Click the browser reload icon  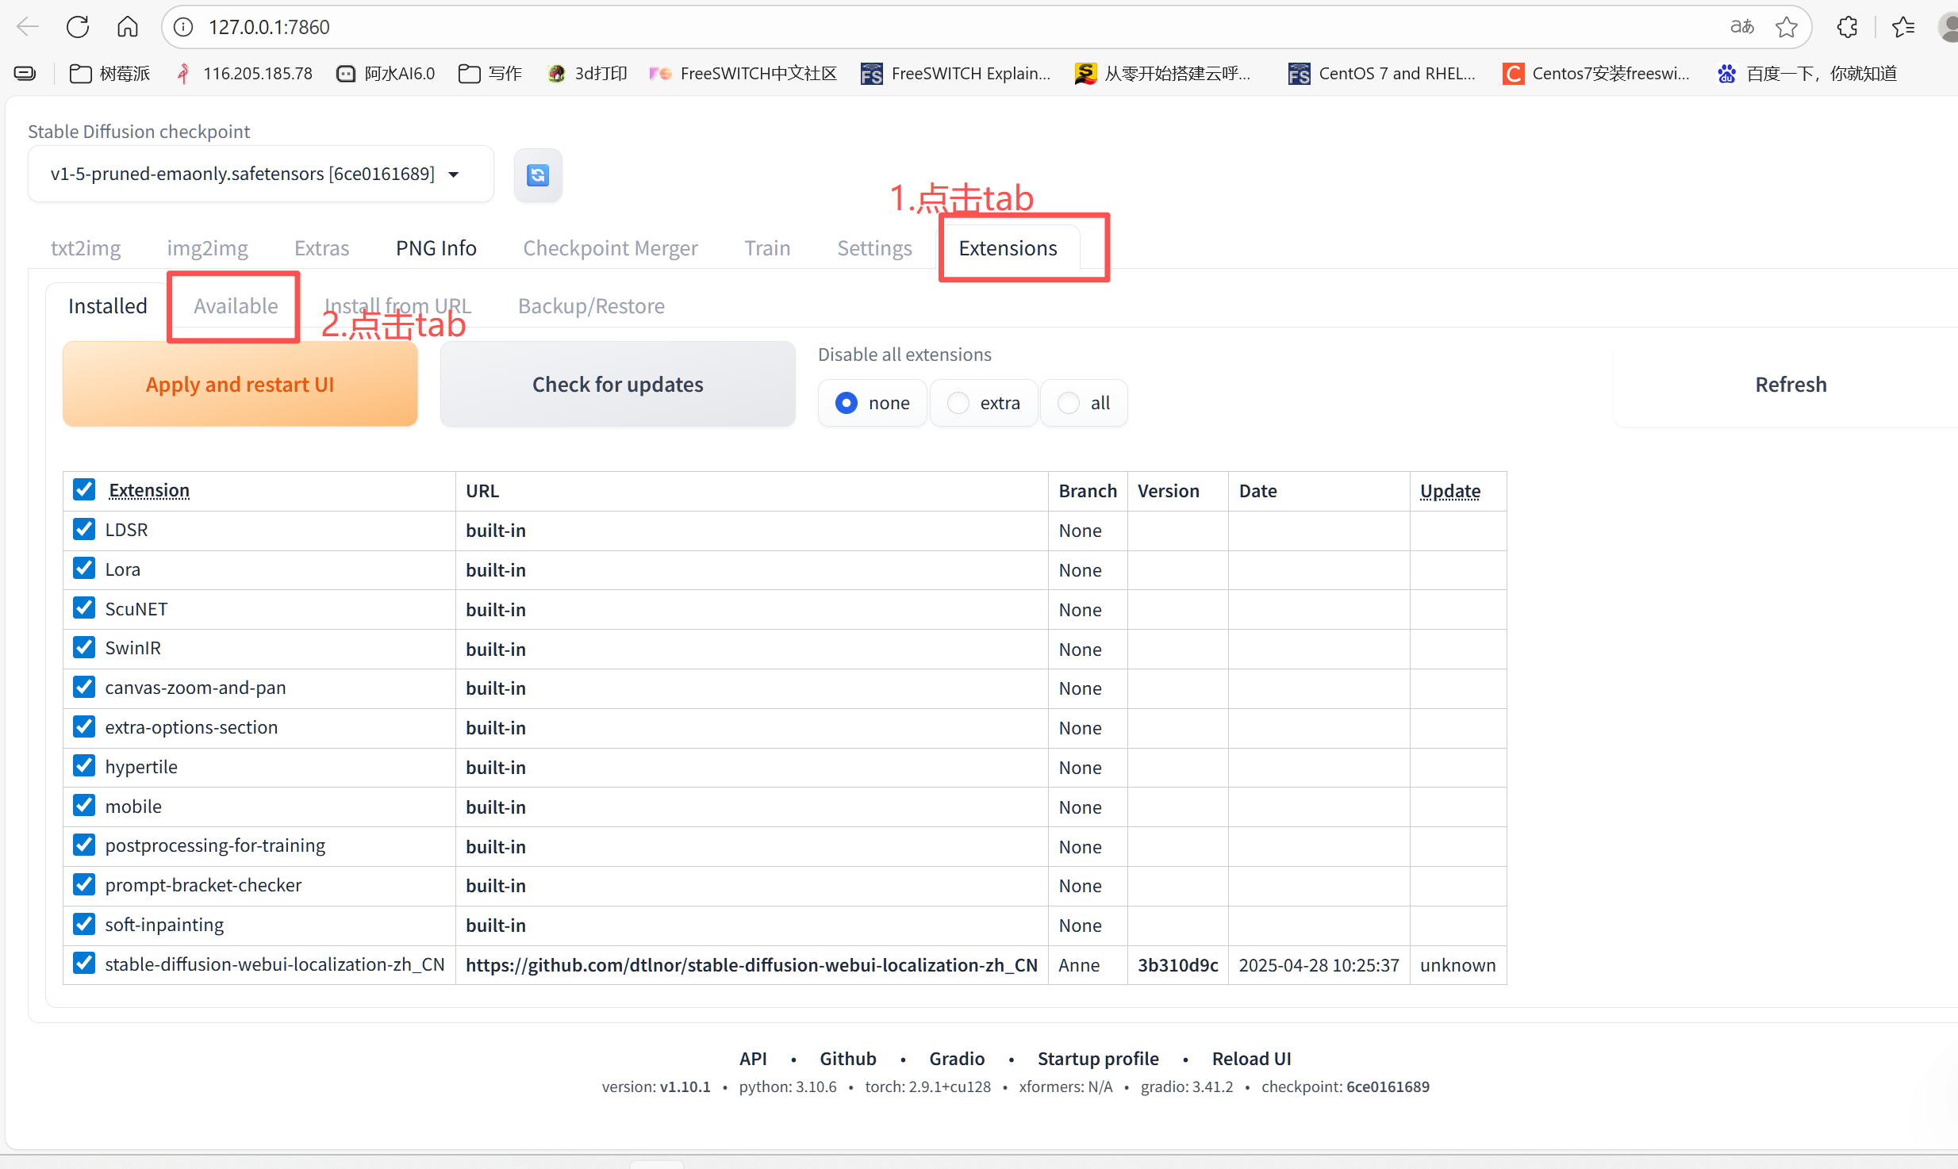[x=78, y=27]
